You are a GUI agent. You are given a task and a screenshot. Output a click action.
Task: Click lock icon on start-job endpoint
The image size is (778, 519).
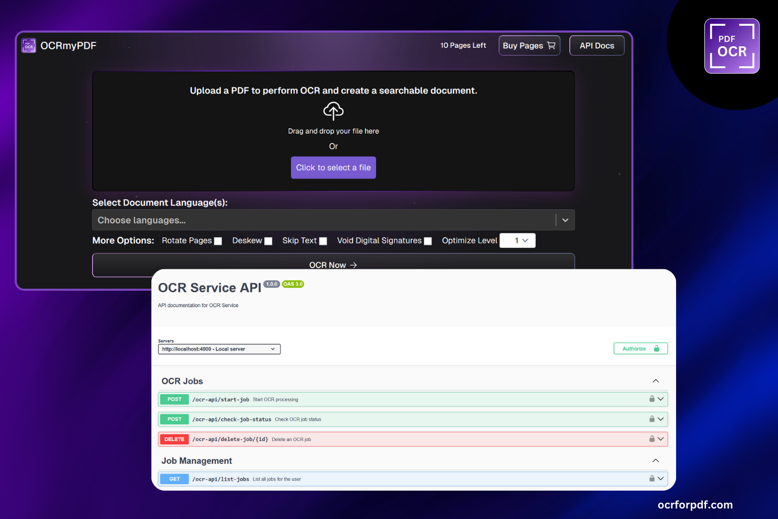652,399
